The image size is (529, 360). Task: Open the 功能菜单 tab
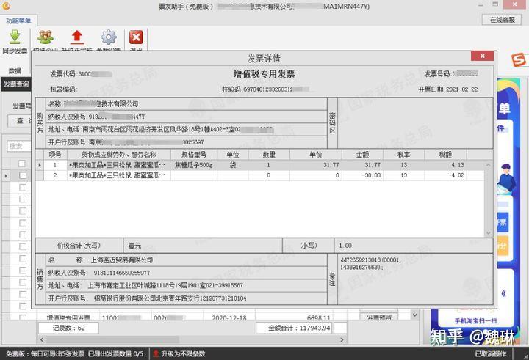click(x=18, y=21)
